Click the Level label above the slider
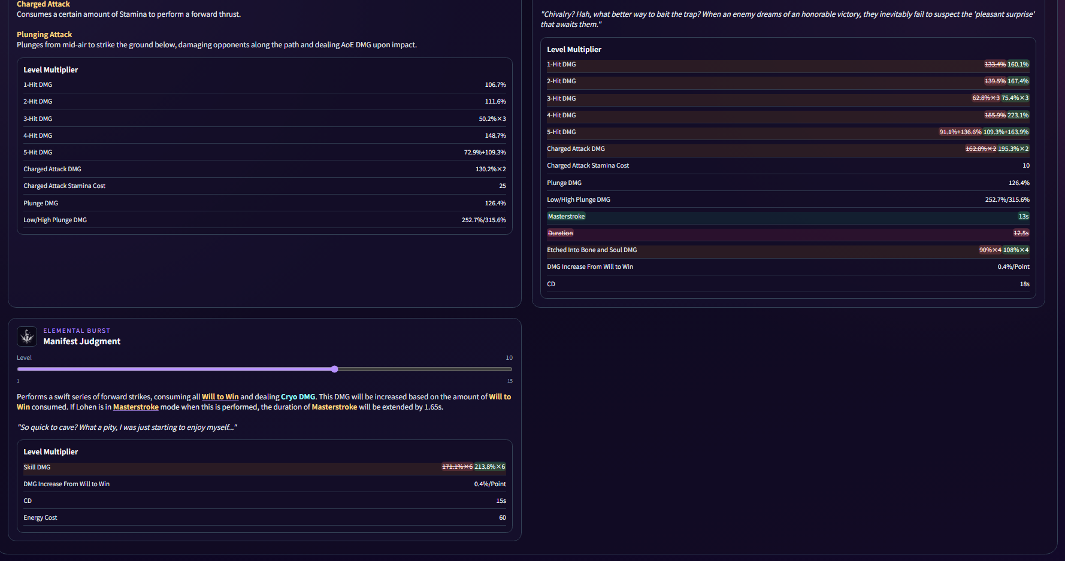The image size is (1065, 561). click(x=24, y=358)
